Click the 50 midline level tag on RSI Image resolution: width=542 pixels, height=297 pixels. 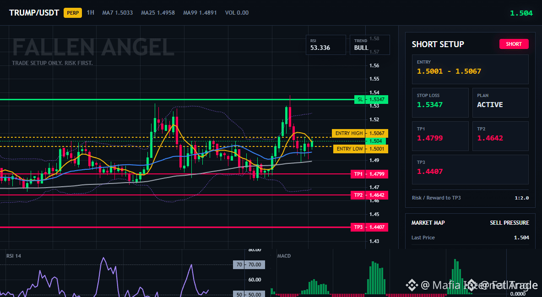[249, 294]
